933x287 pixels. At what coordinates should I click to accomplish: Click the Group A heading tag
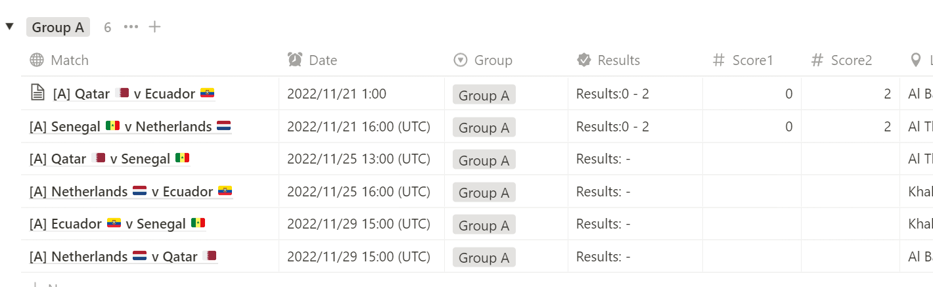pyautogui.click(x=58, y=27)
